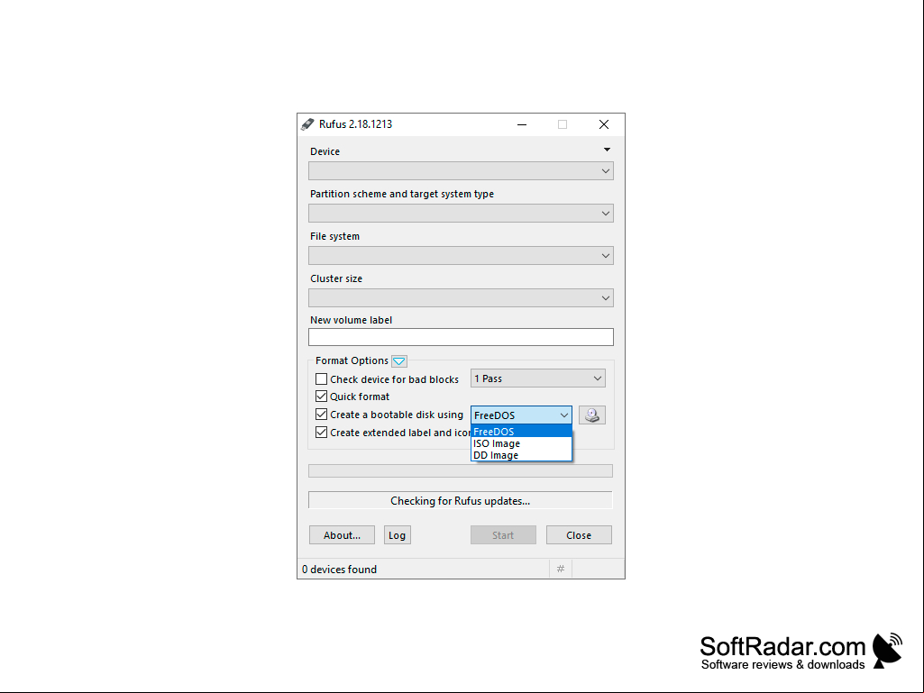Click the New volume label field
Screen dimensions: 924x693
click(461, 337)
